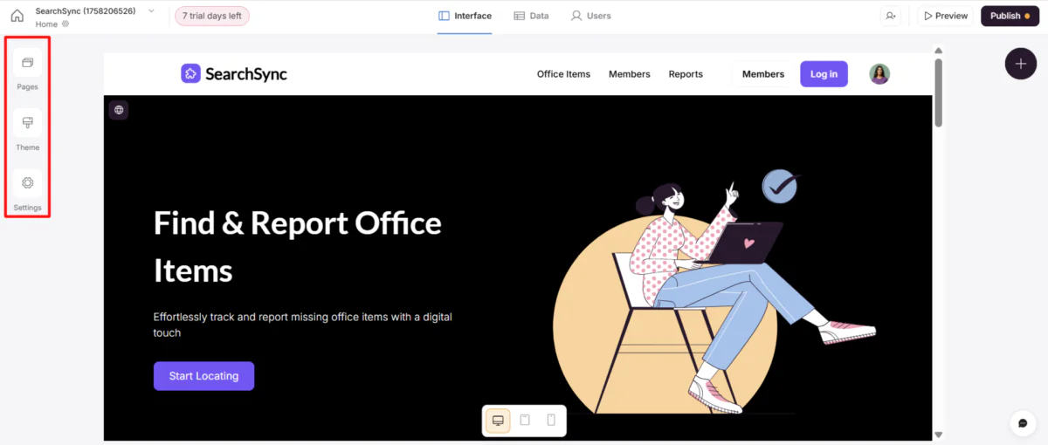The width and height of the screenshot is (1048, 445).
Task: Click the Home page label under project name
Action: click(x=46, y=24)
